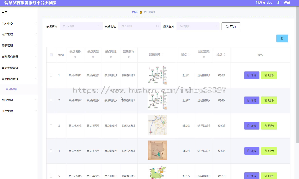Image resolution: width=299 pixels, height=179 pixels.
Task: Sort by 路线名称 column arrows
Action: click(x=129, y=57)
